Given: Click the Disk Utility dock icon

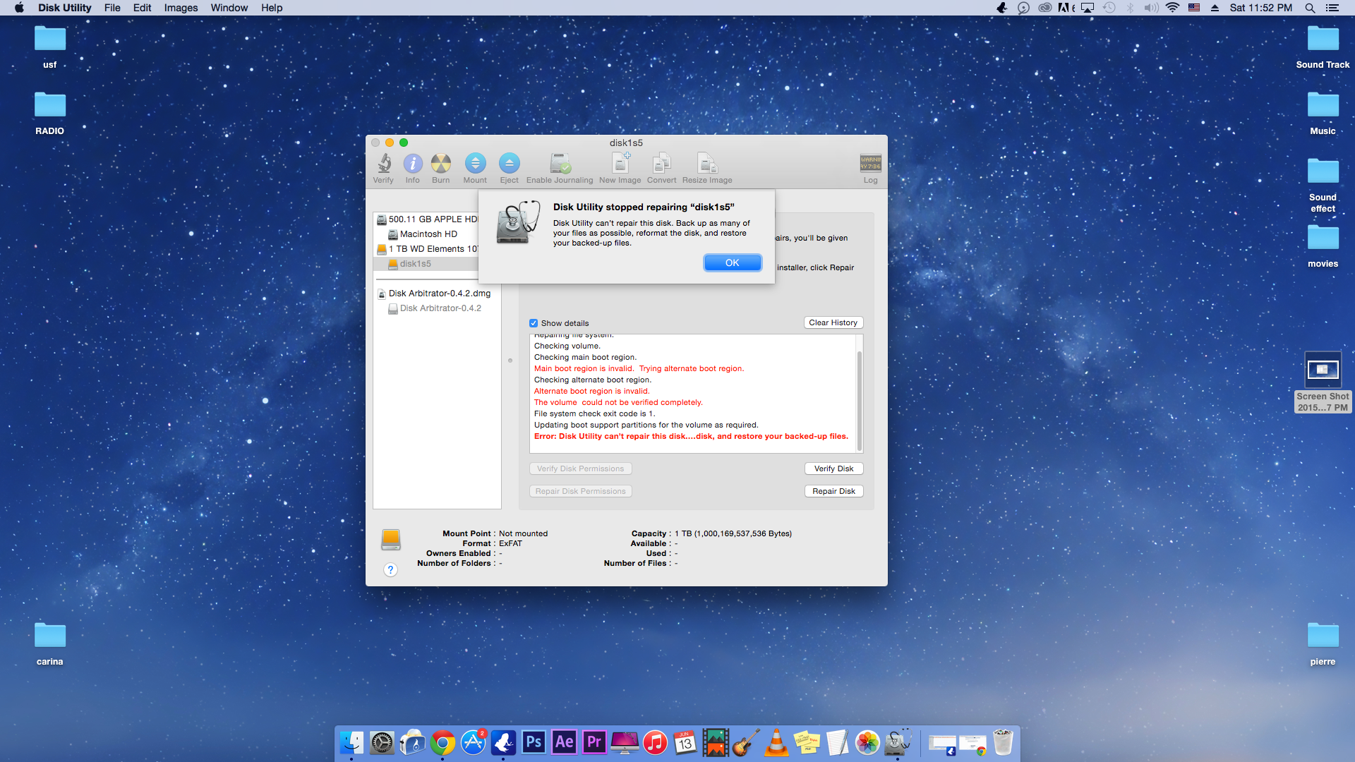Looking at the screenshot, I should click(898, 742).
